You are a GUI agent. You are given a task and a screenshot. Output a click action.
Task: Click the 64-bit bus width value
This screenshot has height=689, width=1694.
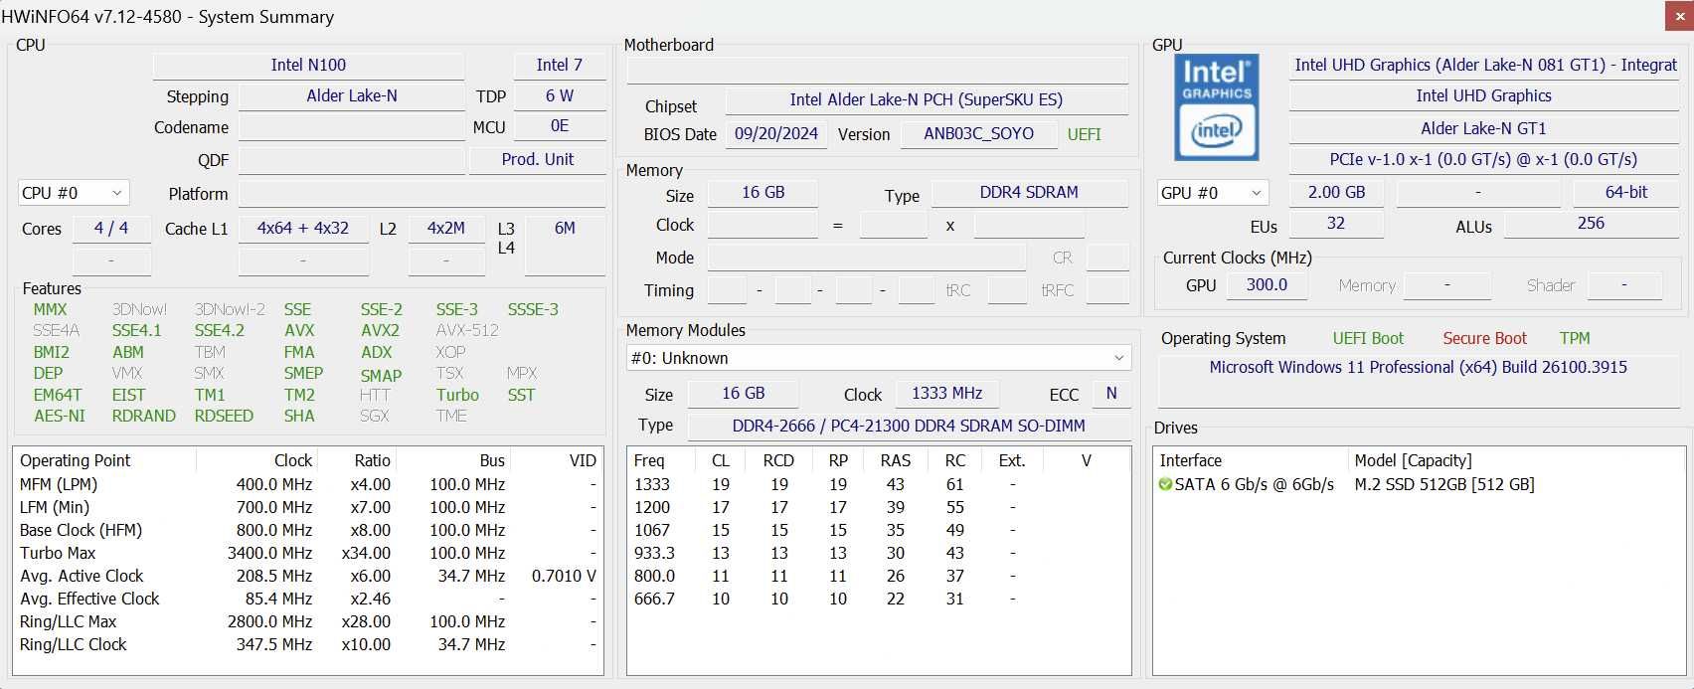(x=1626, y=192)
